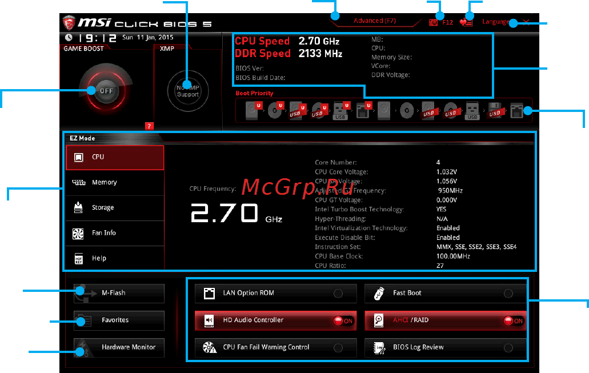The width and height of the screenshot is (589, 373).
Task: Select the legacy USB hard disk boot icon
Action: pyautogui.click(x=428, y=111)
